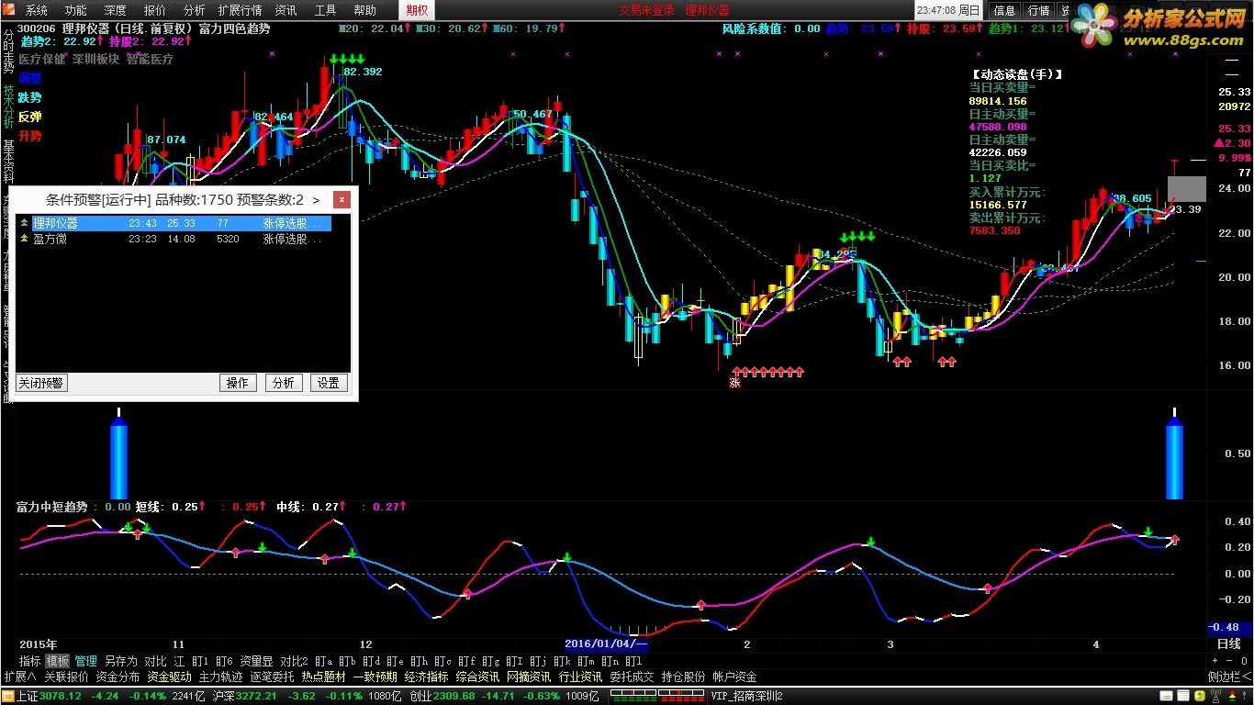Click the 设置 button in alert window
Viewport: 1254px width, 705px height.
[x=329, y=383]
